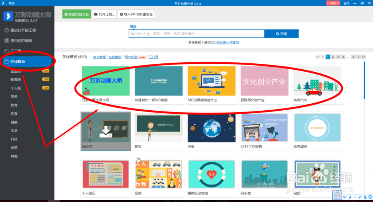Open a project with 打开工程 button
The image size is (373, 202).
[x=104, y=14]
